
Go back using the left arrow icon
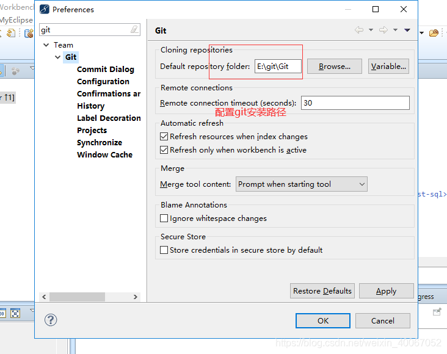[x=359, y=30]
